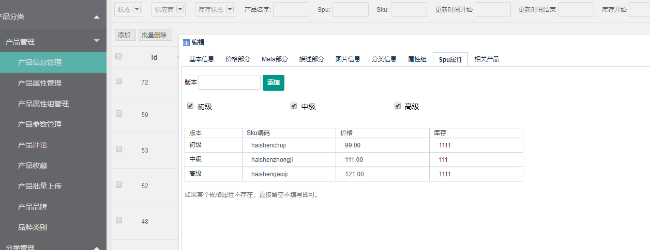Uncheck the 初级 version checkbox

point(190,106)
